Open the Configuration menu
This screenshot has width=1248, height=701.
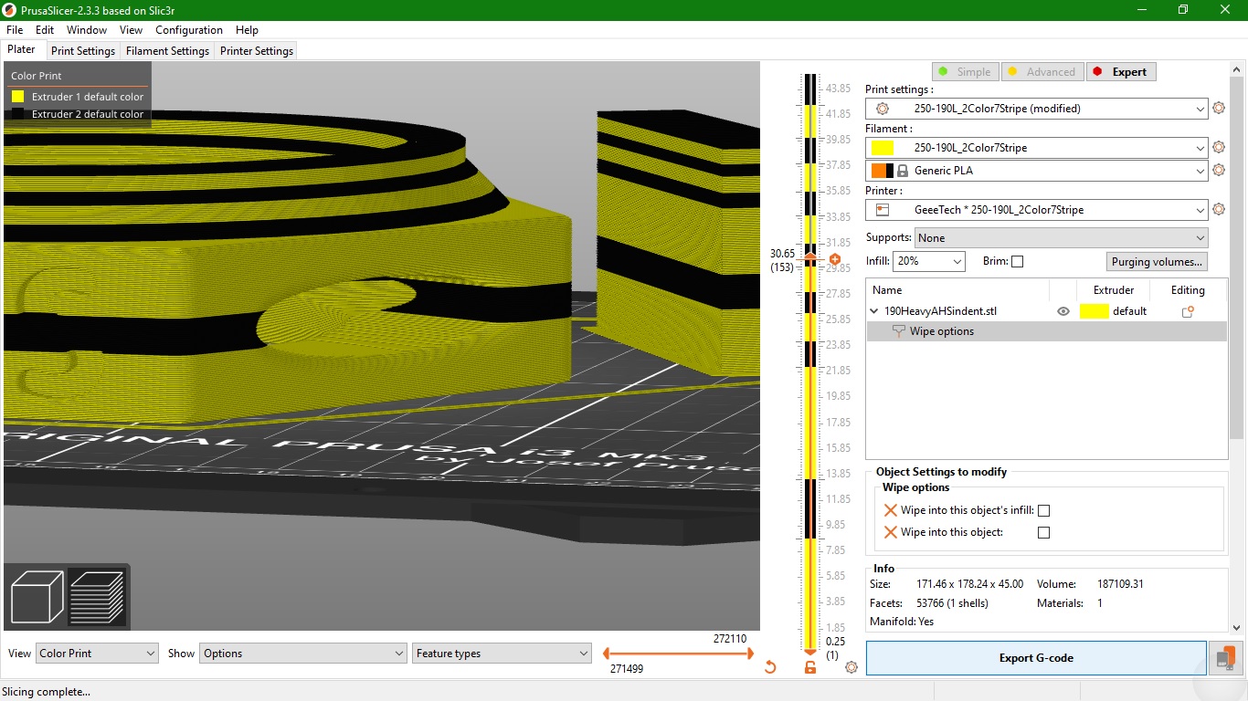[x=189, y=30]
